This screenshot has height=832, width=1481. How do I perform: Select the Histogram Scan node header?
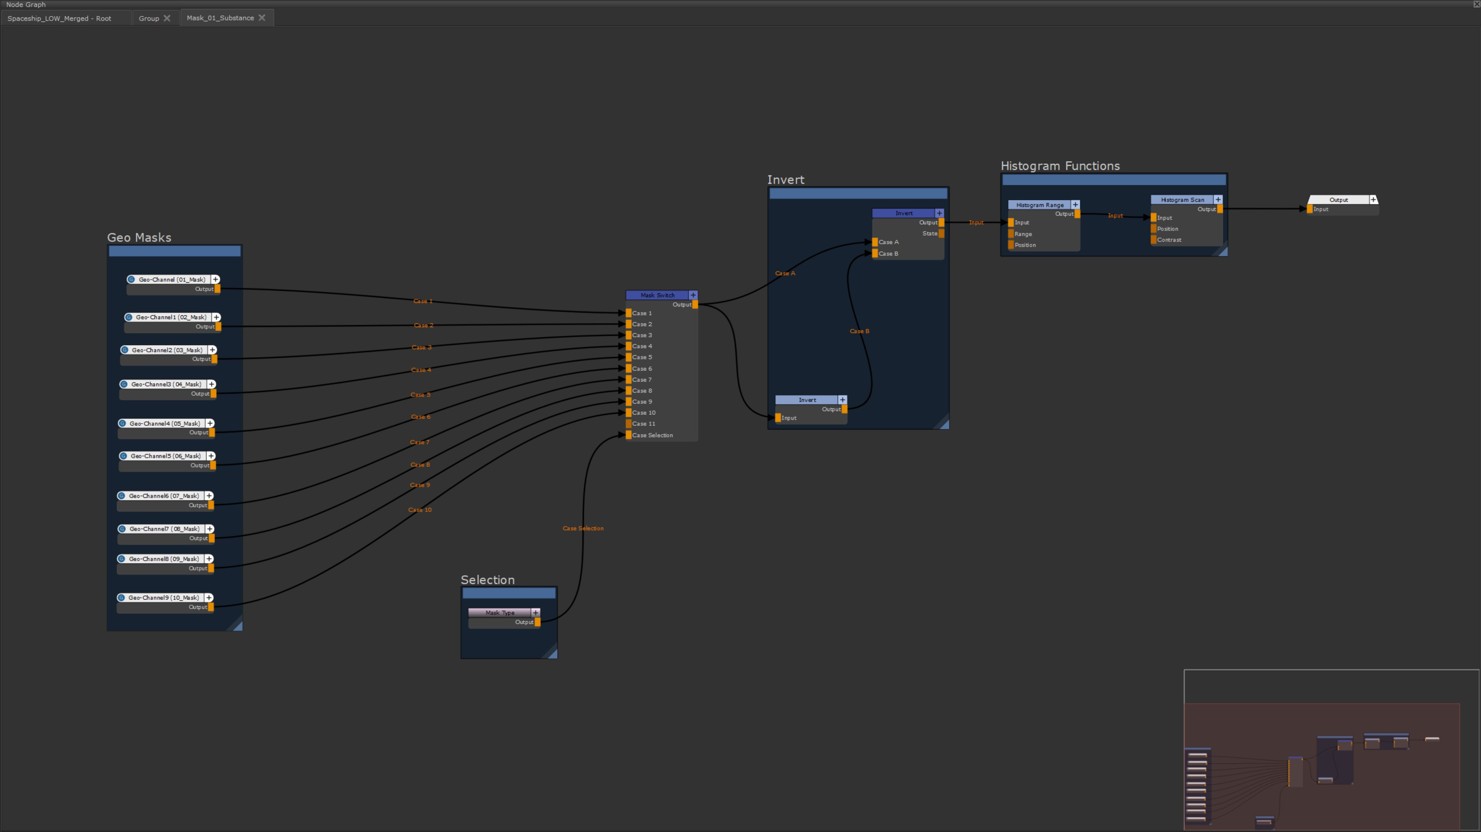(1183, 199)
